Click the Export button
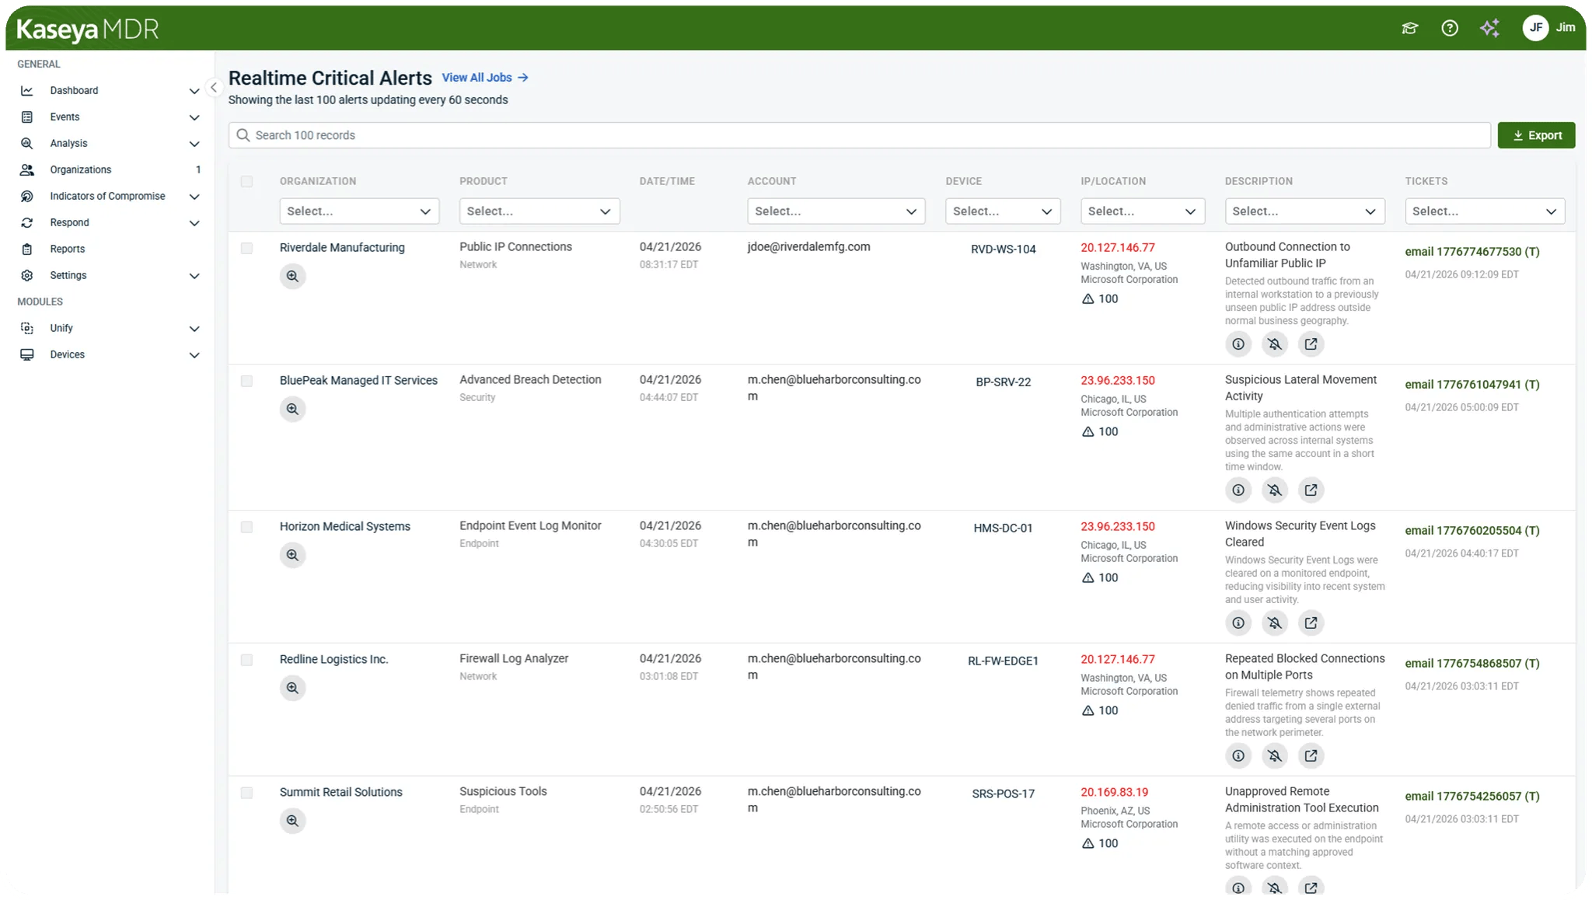 1536,135
